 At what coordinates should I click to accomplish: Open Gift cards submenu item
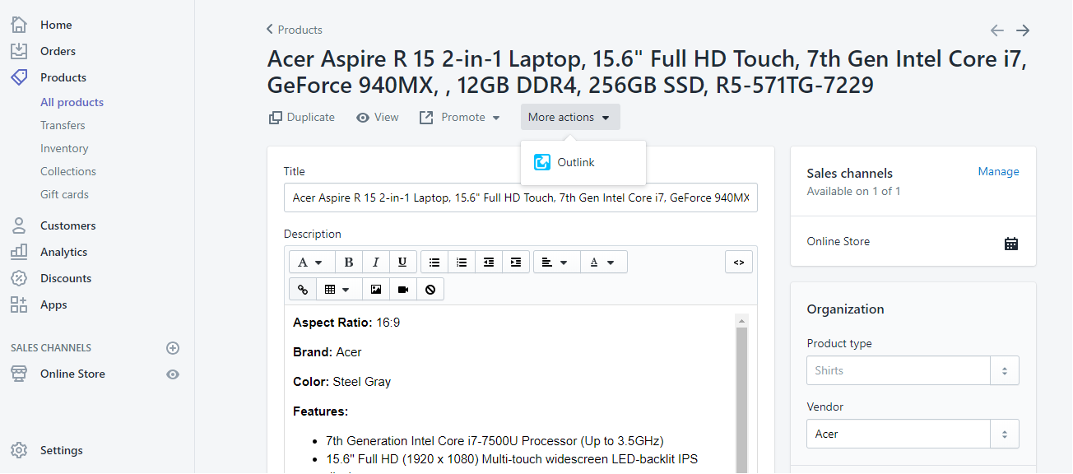[64, 194]
